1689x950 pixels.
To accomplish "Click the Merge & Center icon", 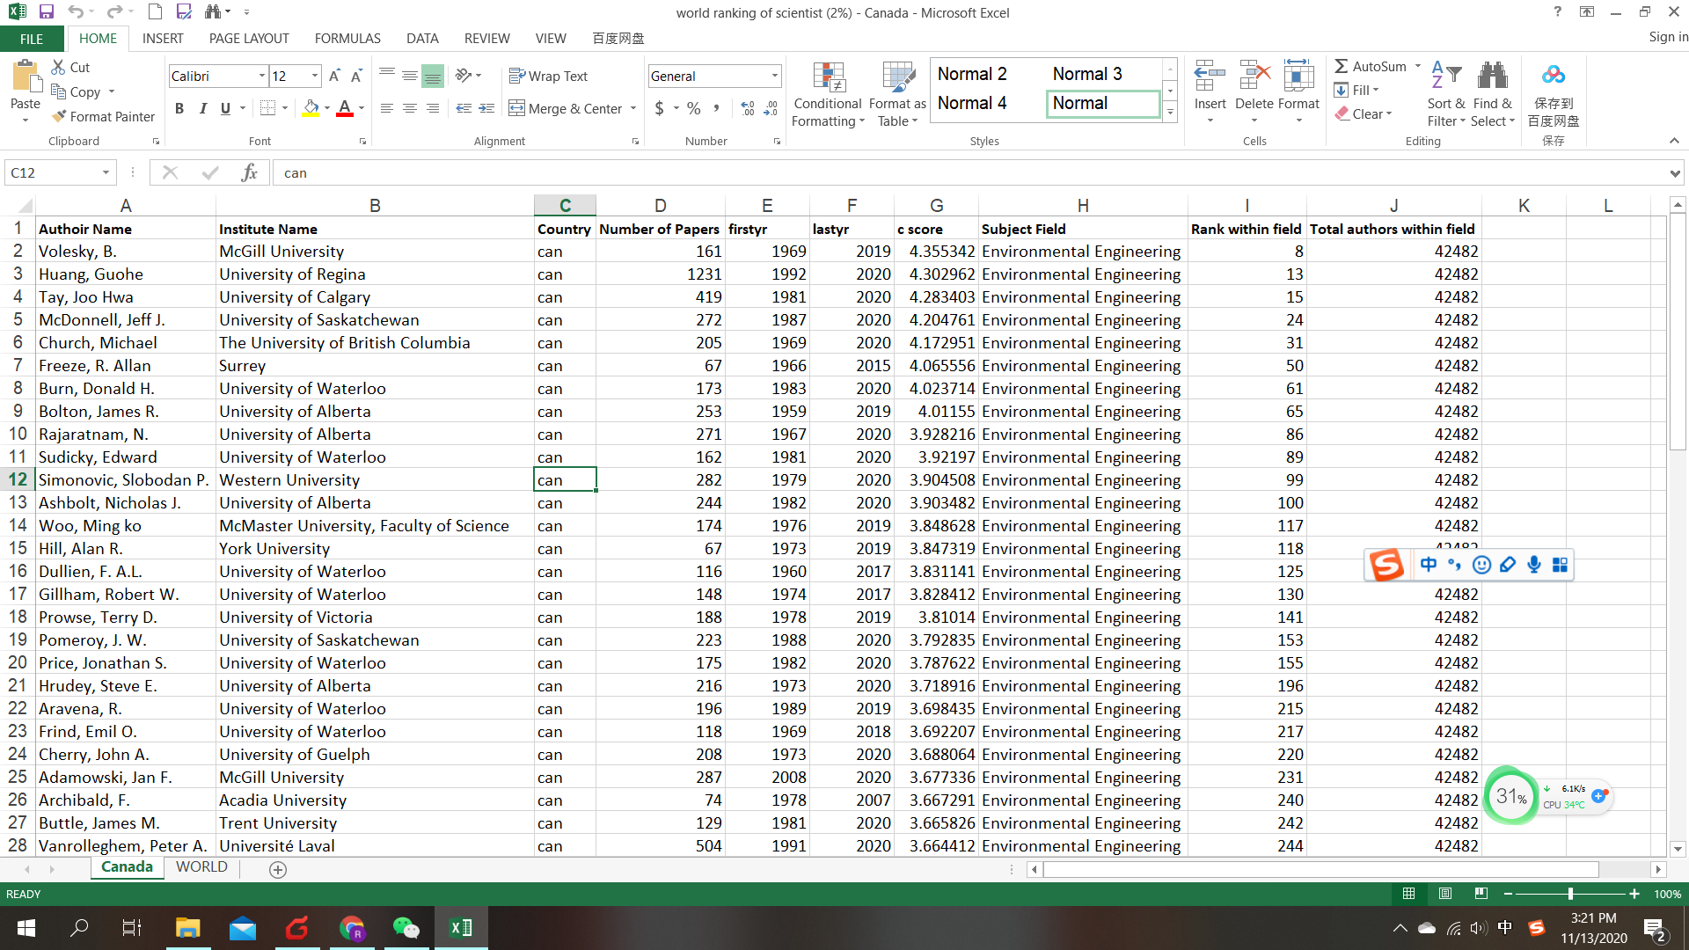I will point(516,108).
